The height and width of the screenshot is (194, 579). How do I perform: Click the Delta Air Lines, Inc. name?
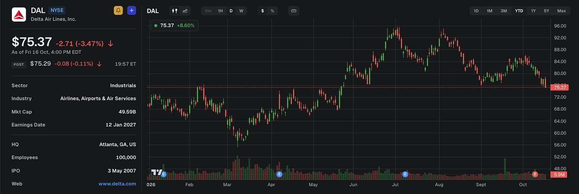pos(53,19)
